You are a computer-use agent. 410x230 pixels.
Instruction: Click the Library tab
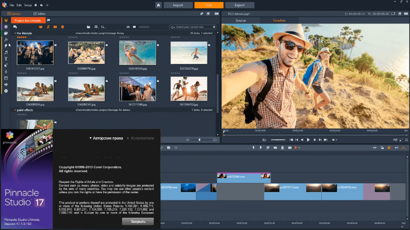tap(14, 14)
